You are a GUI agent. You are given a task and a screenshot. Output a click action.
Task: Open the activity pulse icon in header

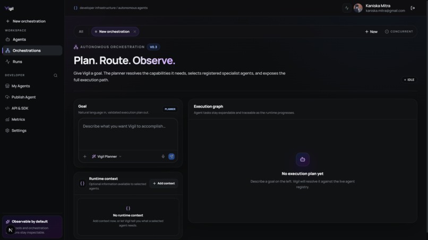point(347,8)
